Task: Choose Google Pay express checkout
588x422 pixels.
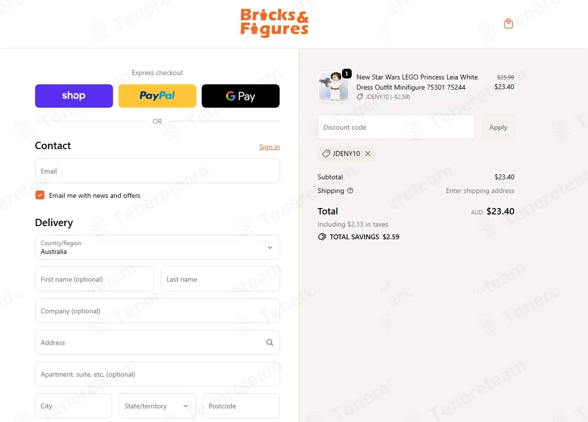Action: tap(241, 96)
